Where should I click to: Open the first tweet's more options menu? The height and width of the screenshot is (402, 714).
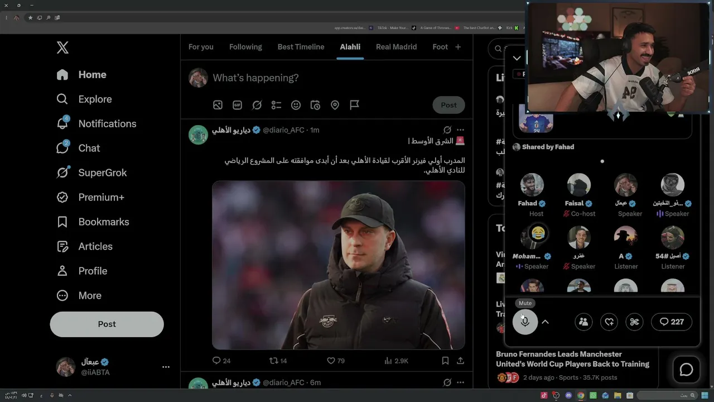click(460, 130)
